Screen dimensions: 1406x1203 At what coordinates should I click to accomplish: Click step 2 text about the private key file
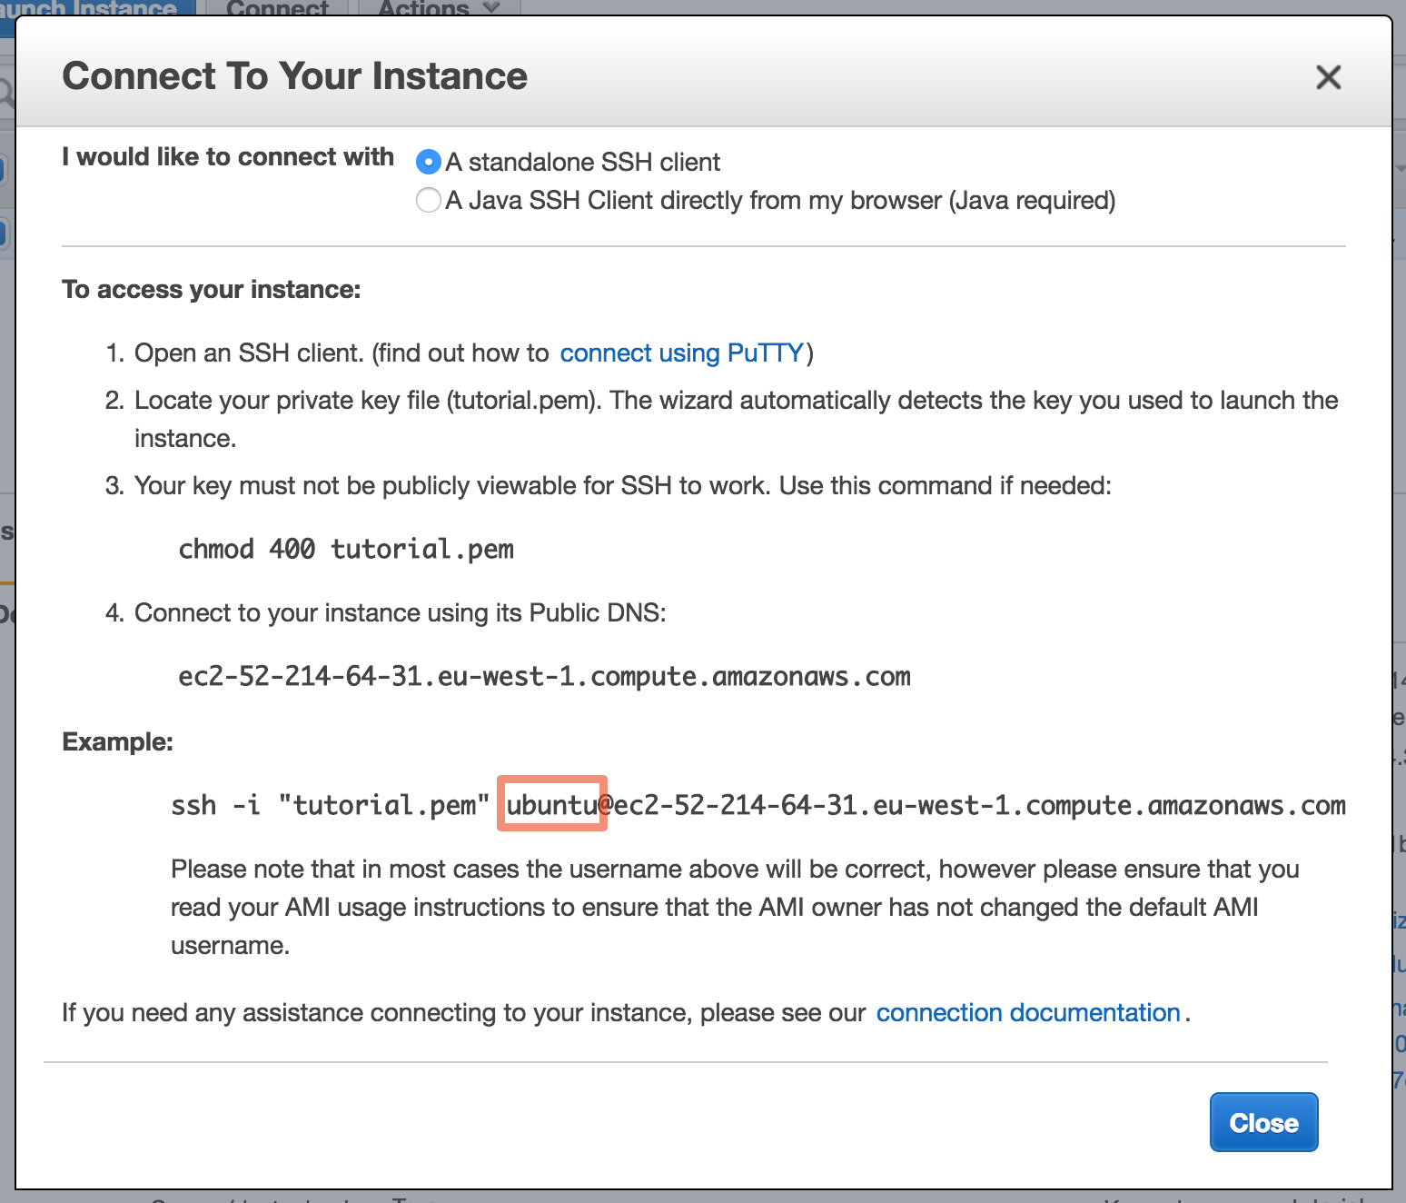(x=736, y=401)
